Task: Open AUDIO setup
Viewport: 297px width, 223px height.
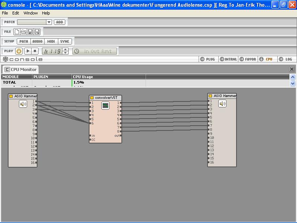Action: (x=37, y=41)
